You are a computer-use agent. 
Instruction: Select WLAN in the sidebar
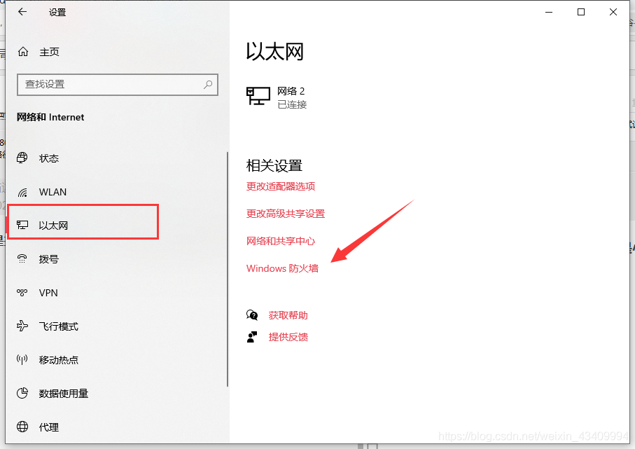point(53,192)
